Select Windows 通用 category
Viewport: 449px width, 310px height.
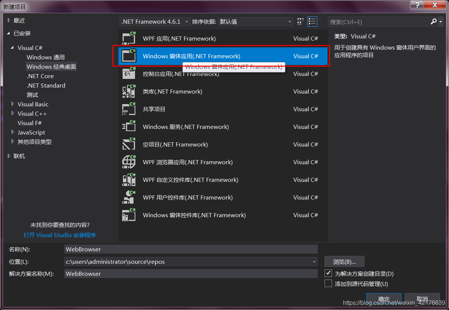[46, 57]
